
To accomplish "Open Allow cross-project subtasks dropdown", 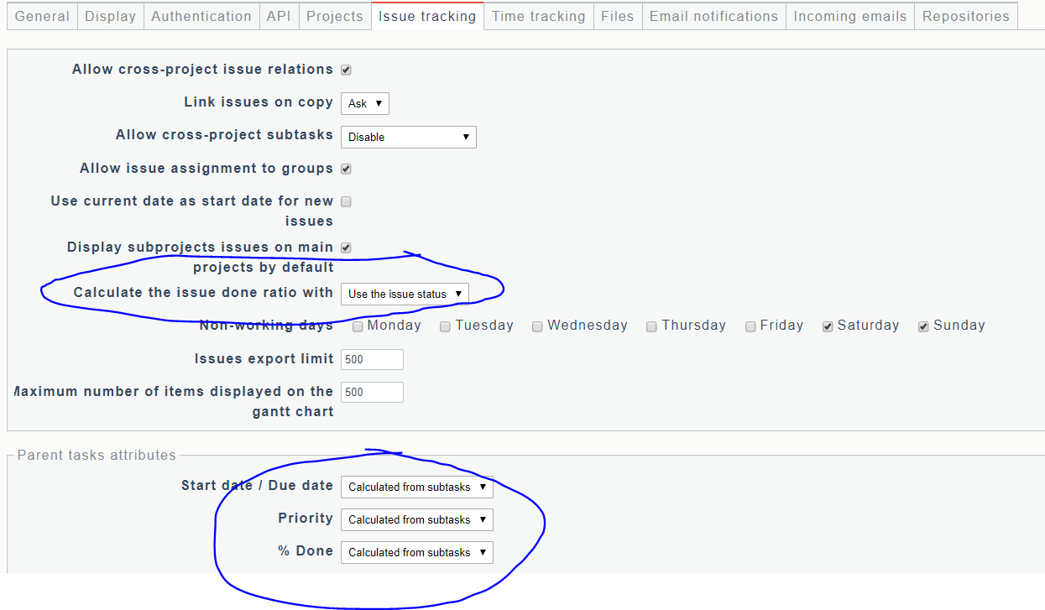I will pyautogui.click(x=409, y=137).
